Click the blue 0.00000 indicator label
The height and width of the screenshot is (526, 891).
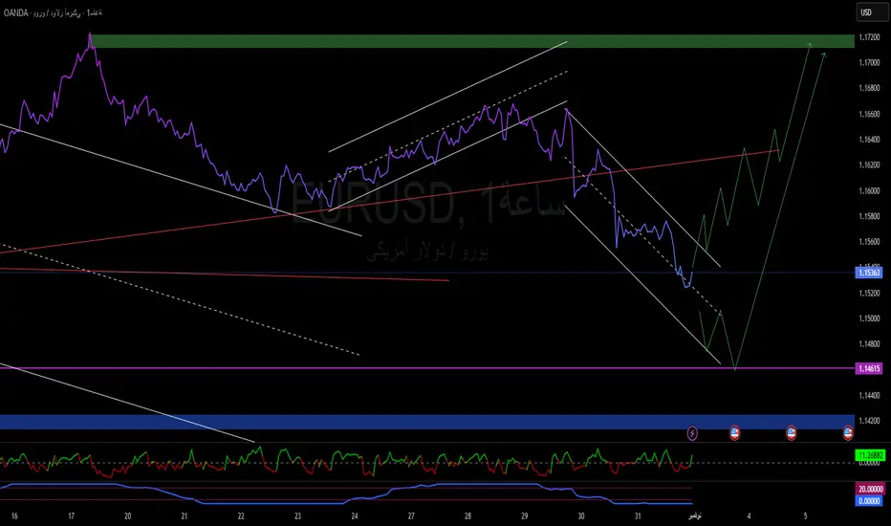[869, 501]
